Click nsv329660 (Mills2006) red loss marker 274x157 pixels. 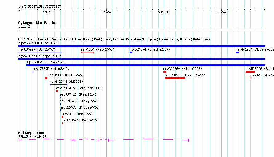(165, 72)
